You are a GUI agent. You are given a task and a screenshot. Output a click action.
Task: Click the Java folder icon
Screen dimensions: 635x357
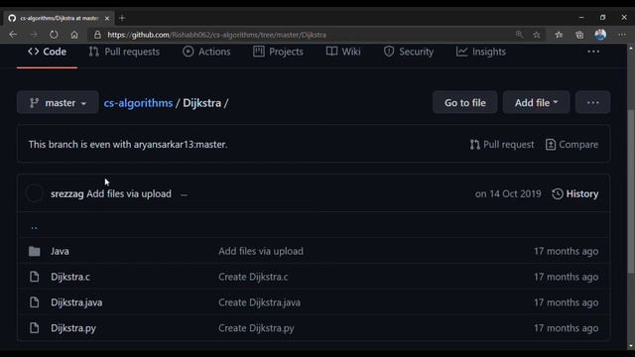pos(35,251)
